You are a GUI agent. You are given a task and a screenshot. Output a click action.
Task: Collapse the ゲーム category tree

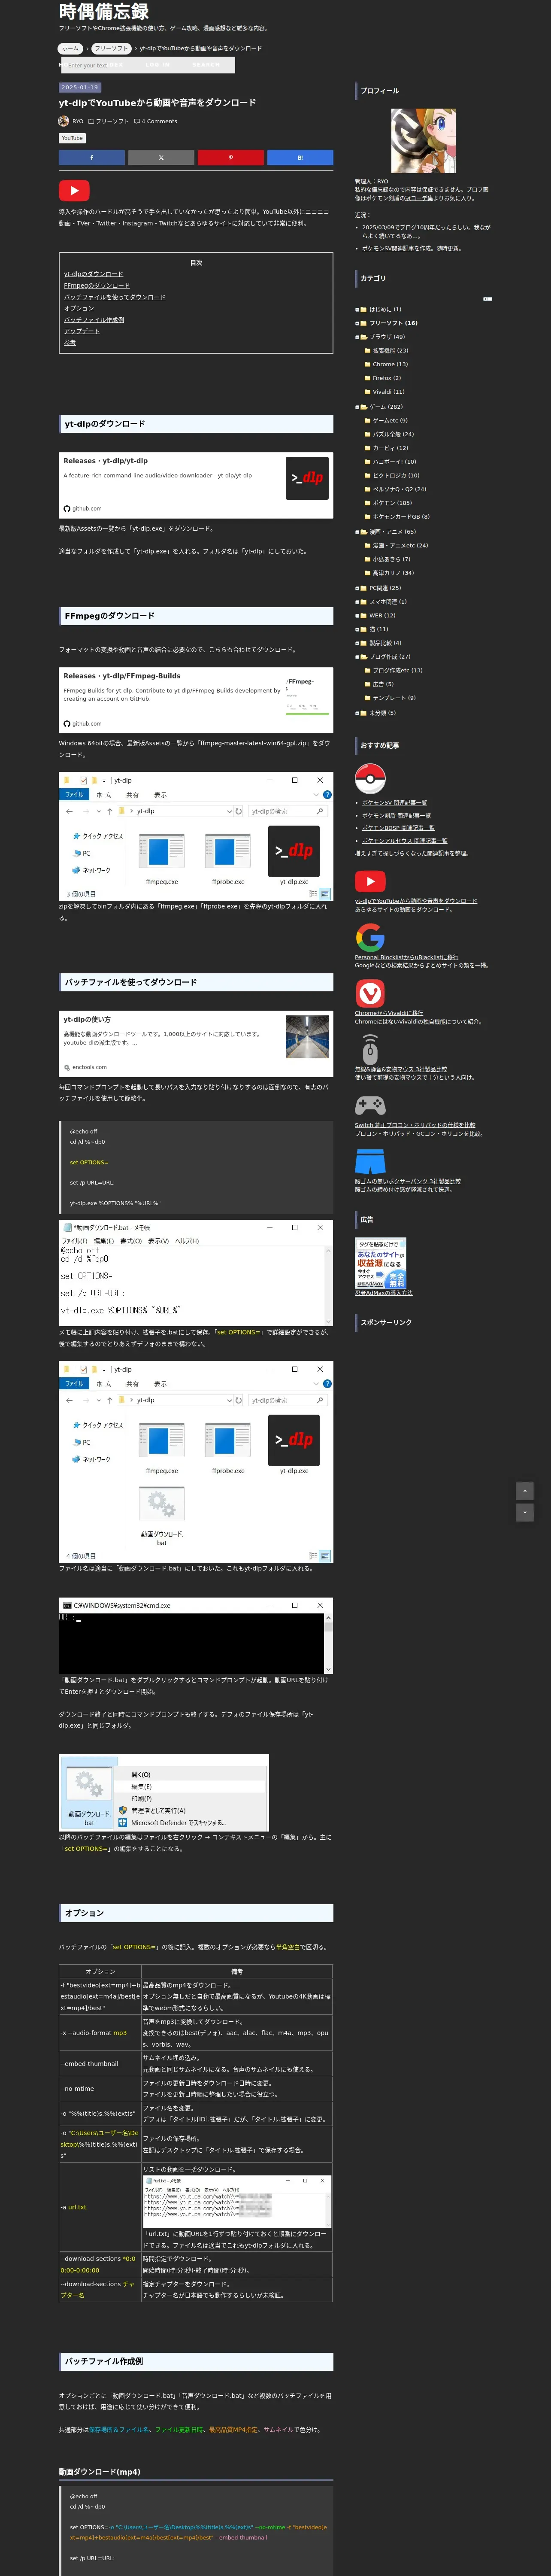pyautogui.click(x=357, y=407)
